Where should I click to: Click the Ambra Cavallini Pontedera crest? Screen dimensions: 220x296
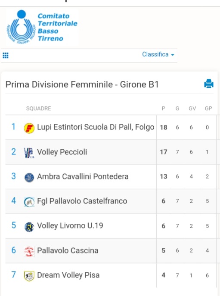pos(29,177)
